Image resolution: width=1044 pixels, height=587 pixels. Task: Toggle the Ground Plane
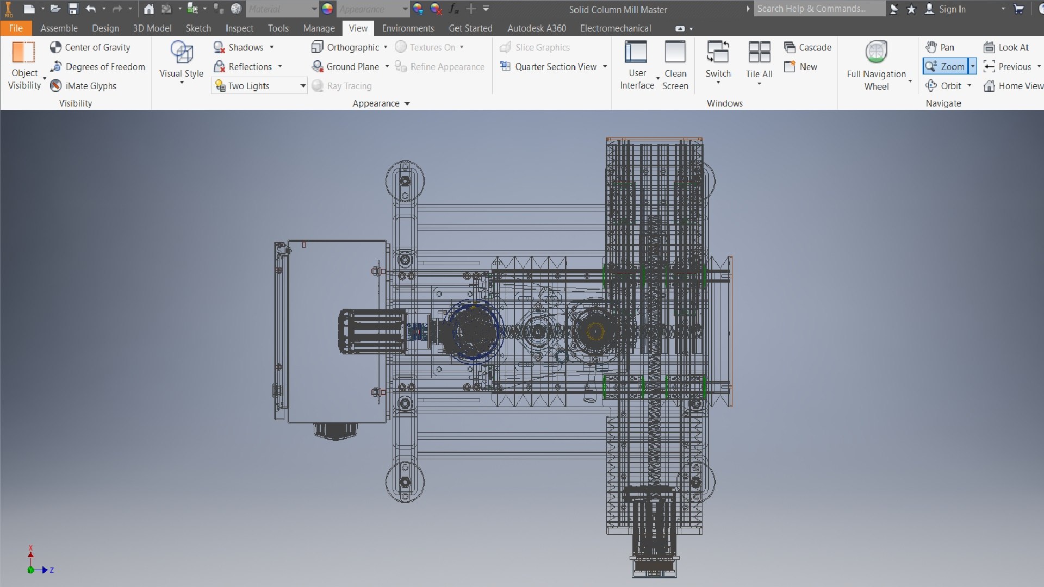pyautogui.click(x=345, y=67)
